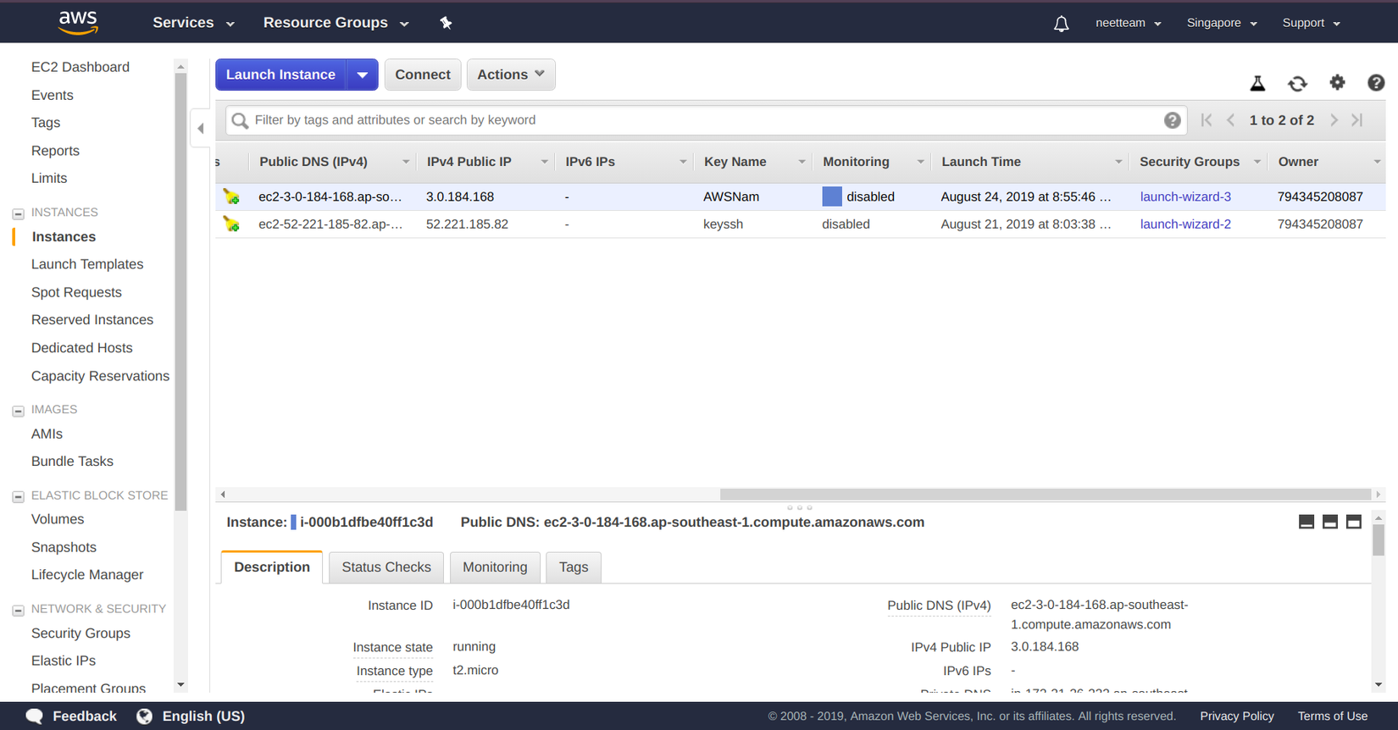The width and height of the screenshot is (1398, 730).
Task: Open Snapshots in the sidebar
Action: pyautogui.click(x=64, y=547)
